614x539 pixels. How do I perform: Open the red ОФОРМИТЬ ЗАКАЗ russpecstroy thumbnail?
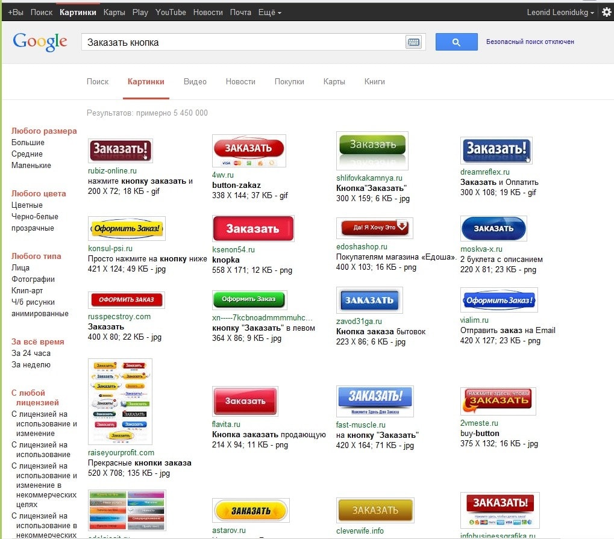[x=127, y=300]
